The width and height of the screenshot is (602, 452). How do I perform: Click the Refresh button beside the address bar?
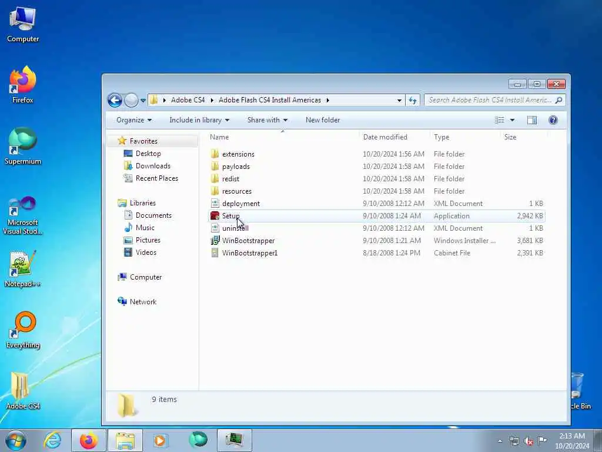click(x=413, y=100)
